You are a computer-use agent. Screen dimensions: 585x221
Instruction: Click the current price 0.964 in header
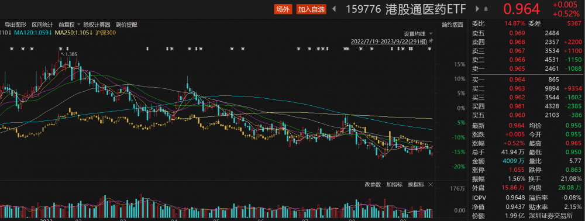522,9
